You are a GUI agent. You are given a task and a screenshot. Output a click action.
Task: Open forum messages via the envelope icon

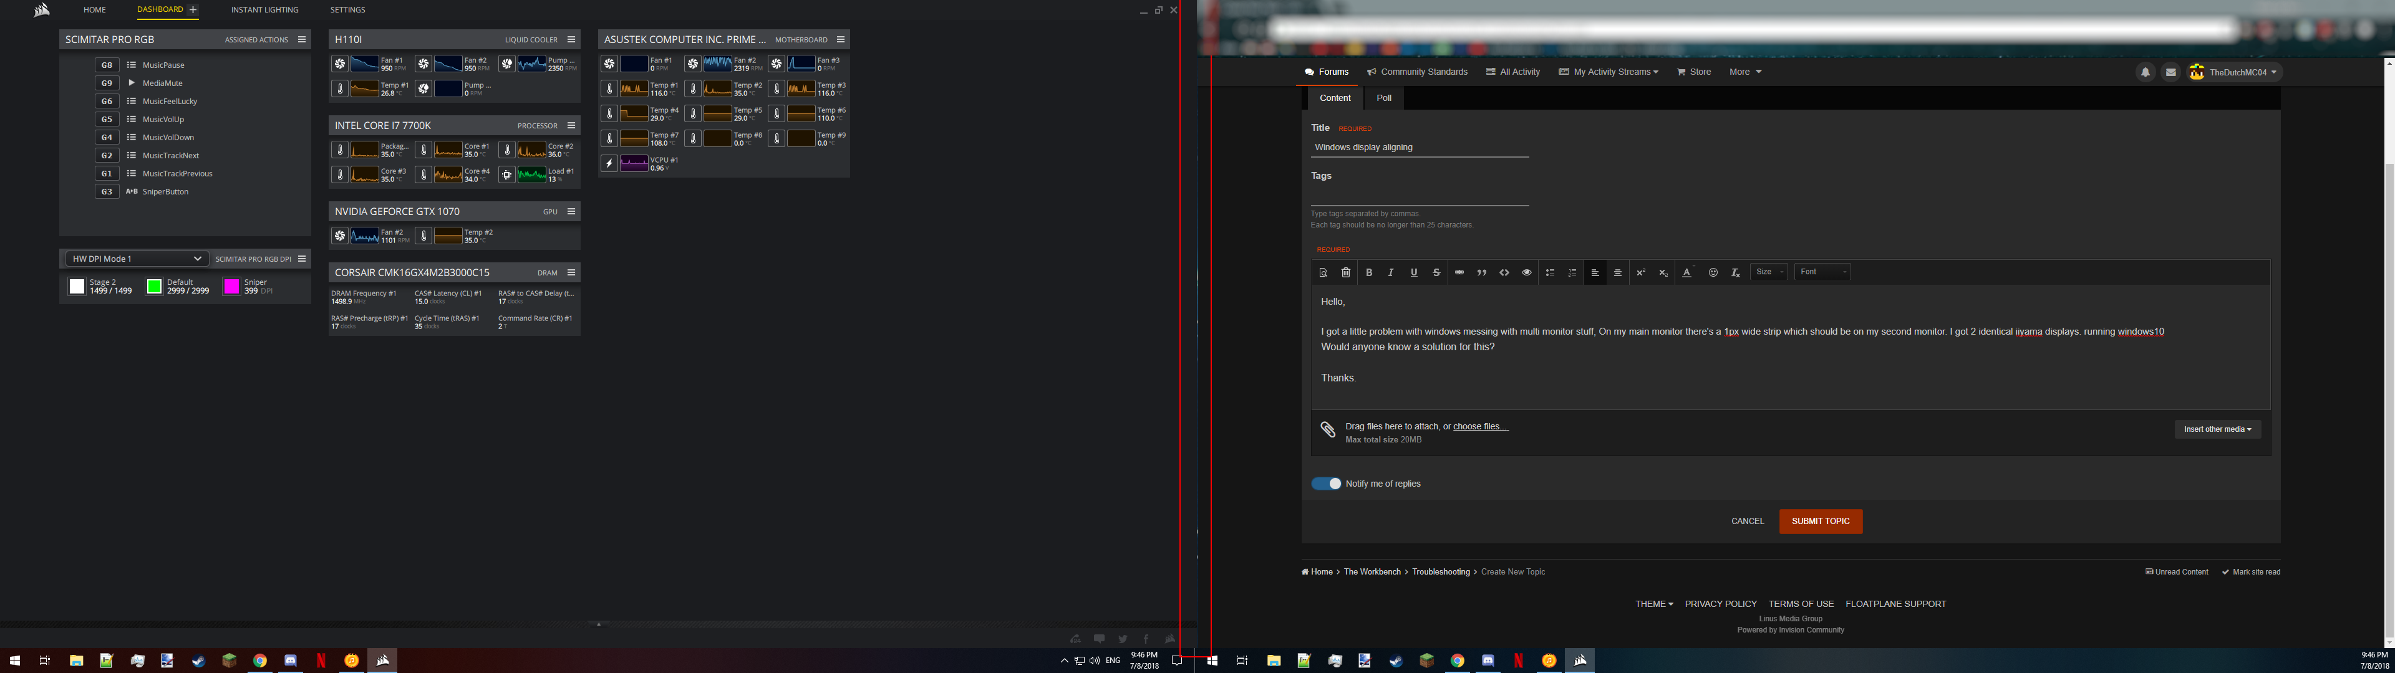(2170, 72)
